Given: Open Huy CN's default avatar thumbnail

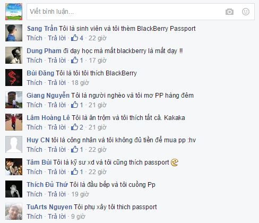Looking at the screenshot, I should [x=14, y=144].
